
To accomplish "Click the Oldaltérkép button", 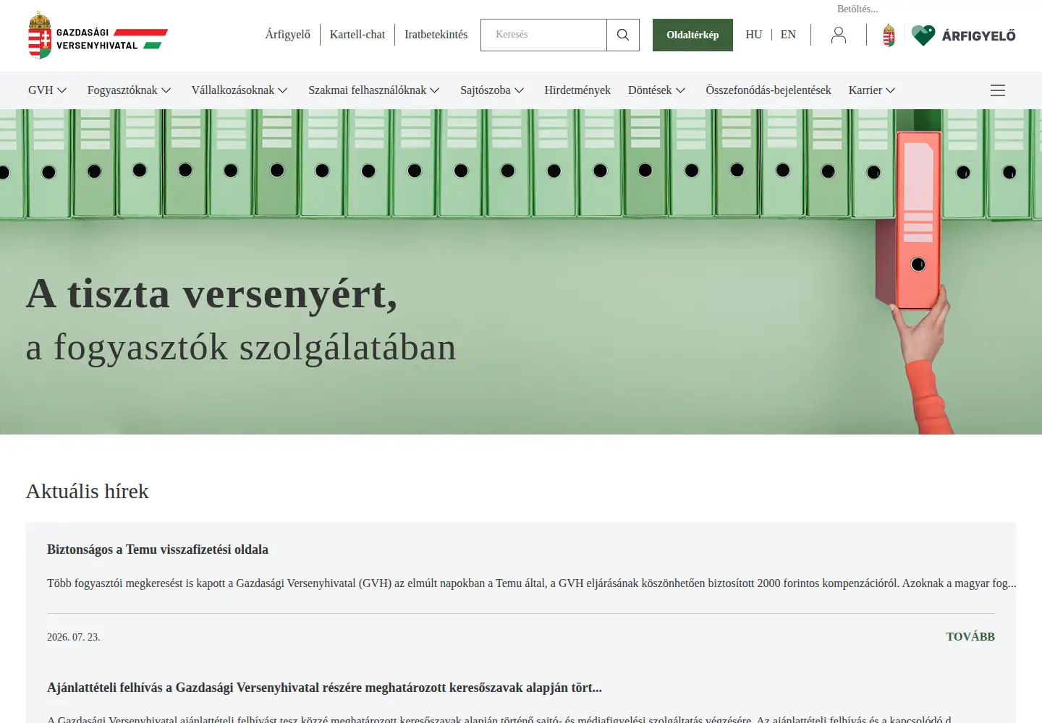I will click(692, 35).
